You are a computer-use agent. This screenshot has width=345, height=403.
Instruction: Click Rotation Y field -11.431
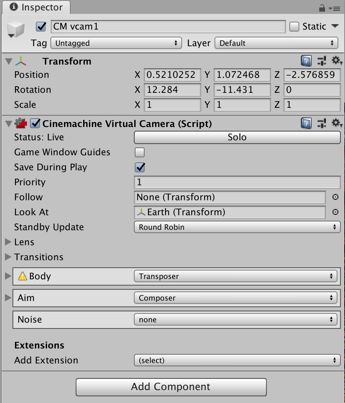point(242,90)
